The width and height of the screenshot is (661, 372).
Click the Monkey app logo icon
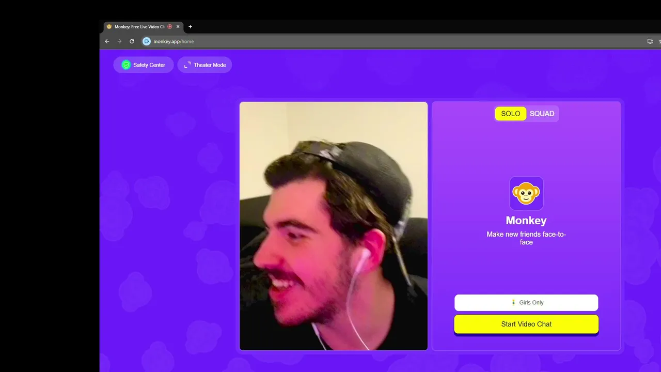526,193
